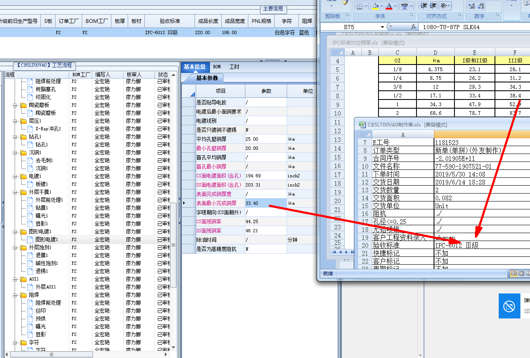
Task: Click the phonetic guide wén icon
Action: (404, 6)
